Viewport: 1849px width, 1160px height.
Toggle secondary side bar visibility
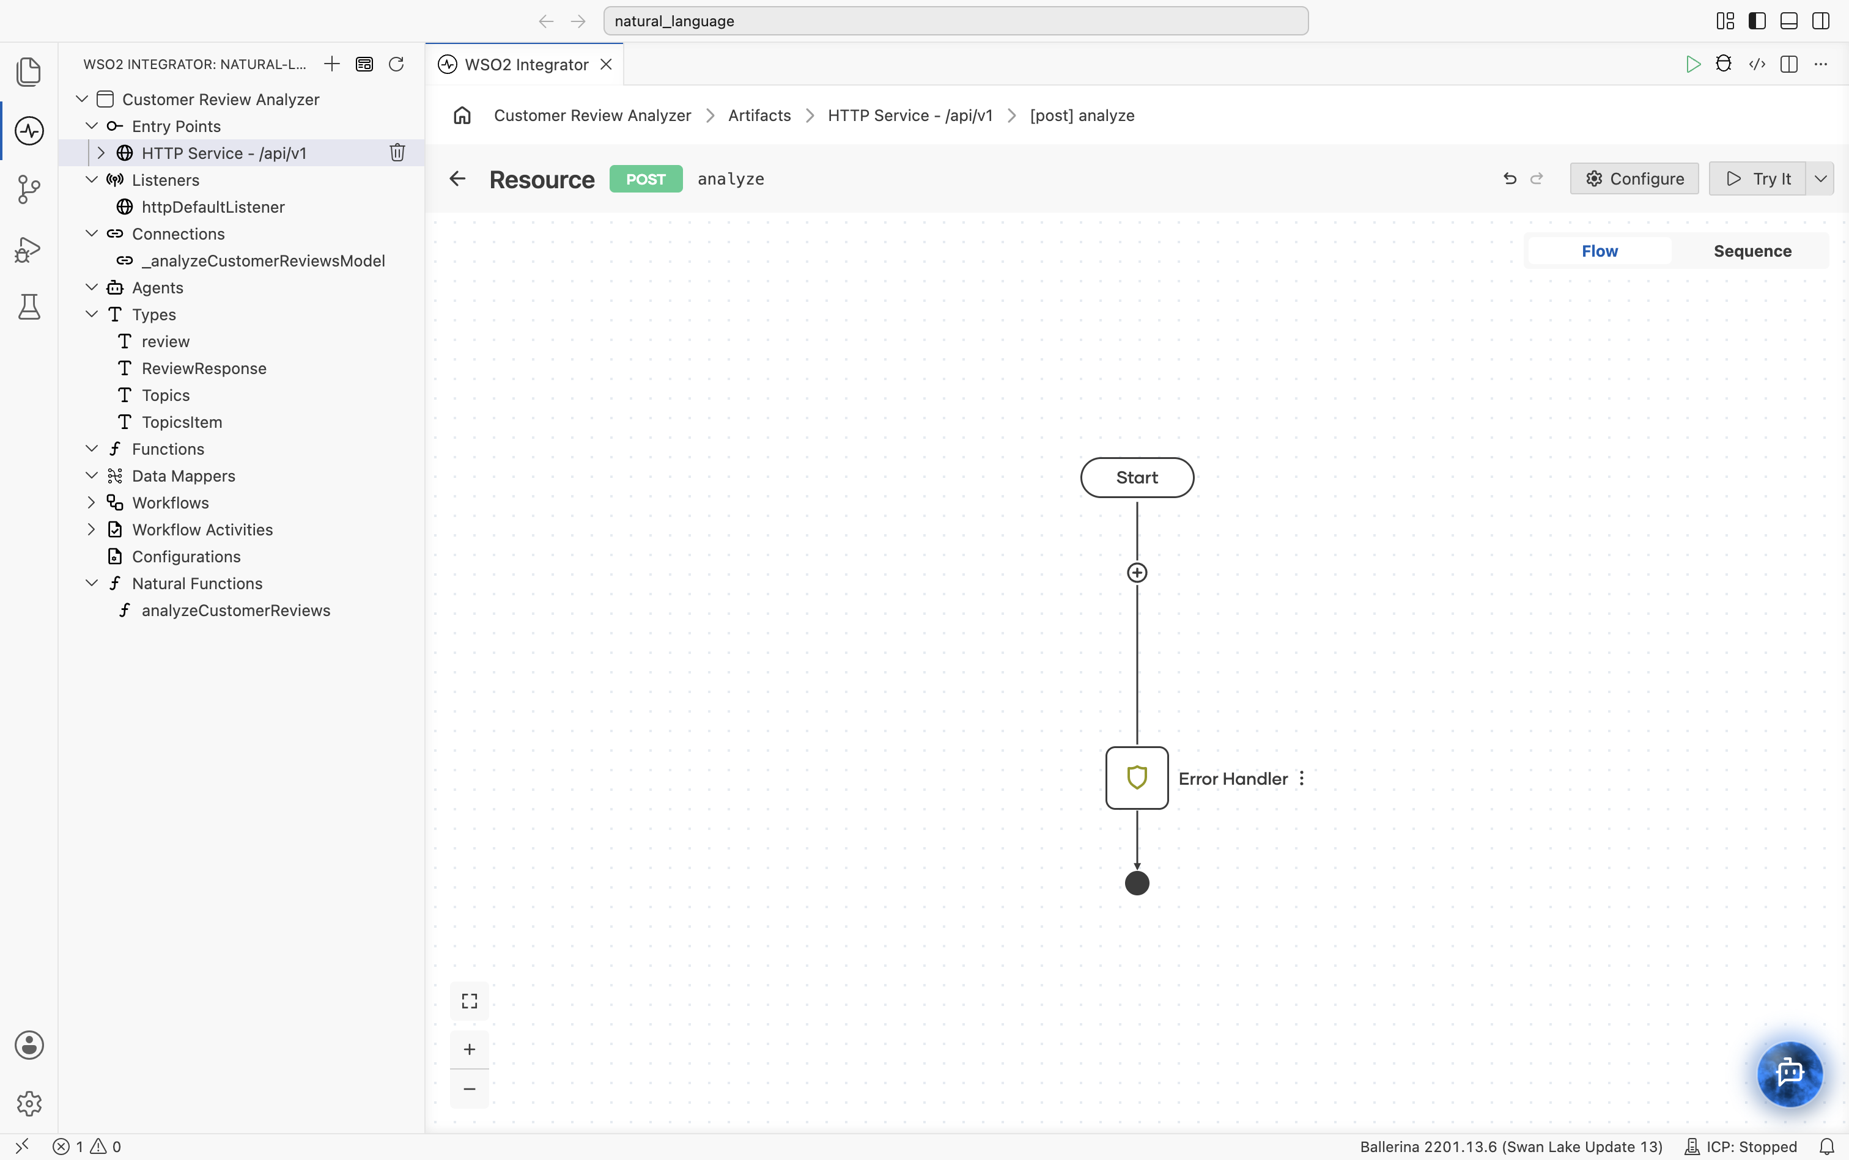point(1821,21)
